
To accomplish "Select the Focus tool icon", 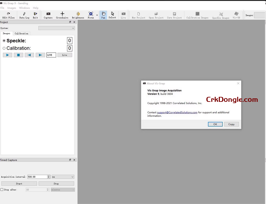I will (x=91, y=15).
